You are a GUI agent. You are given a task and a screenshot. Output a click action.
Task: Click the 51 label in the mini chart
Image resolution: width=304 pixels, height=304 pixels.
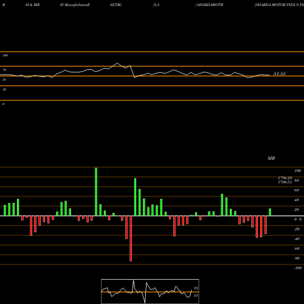pyautogui.click(x=196, y=295)
